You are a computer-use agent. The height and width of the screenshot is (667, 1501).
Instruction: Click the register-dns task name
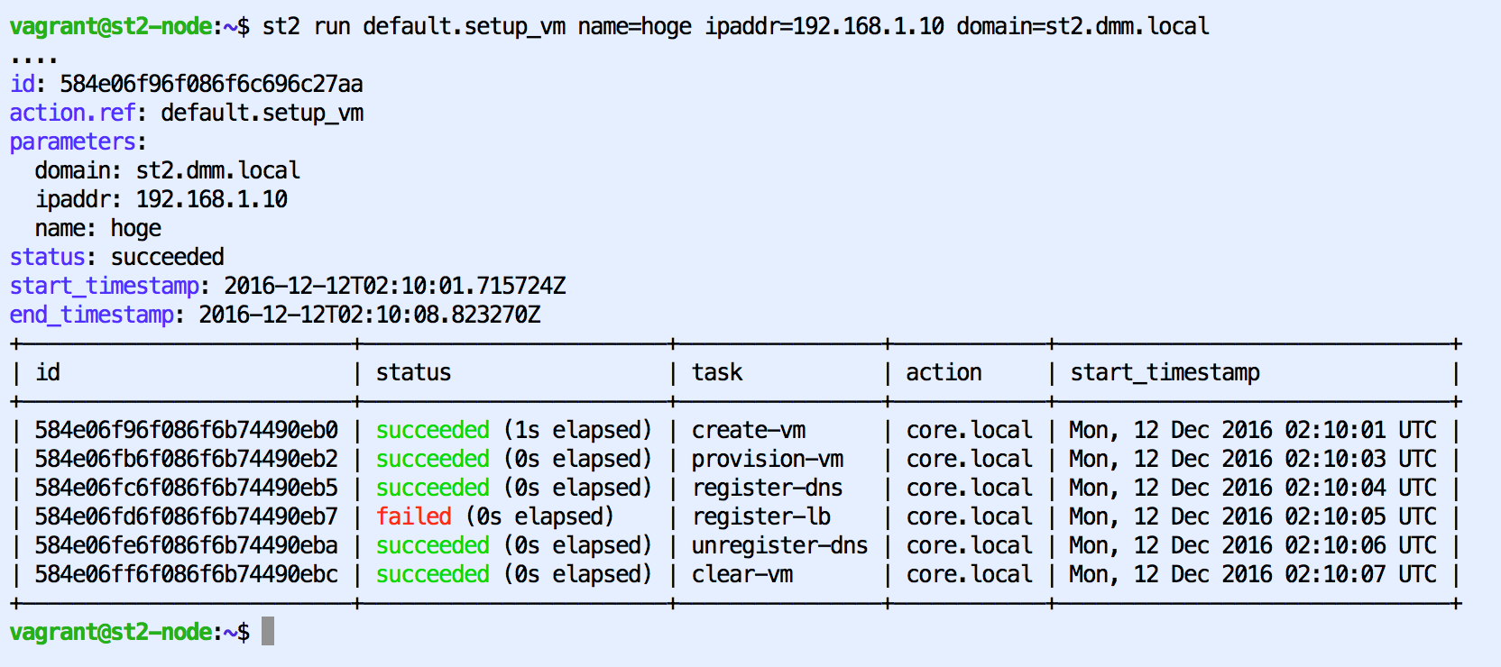click(x=768, y=488)
